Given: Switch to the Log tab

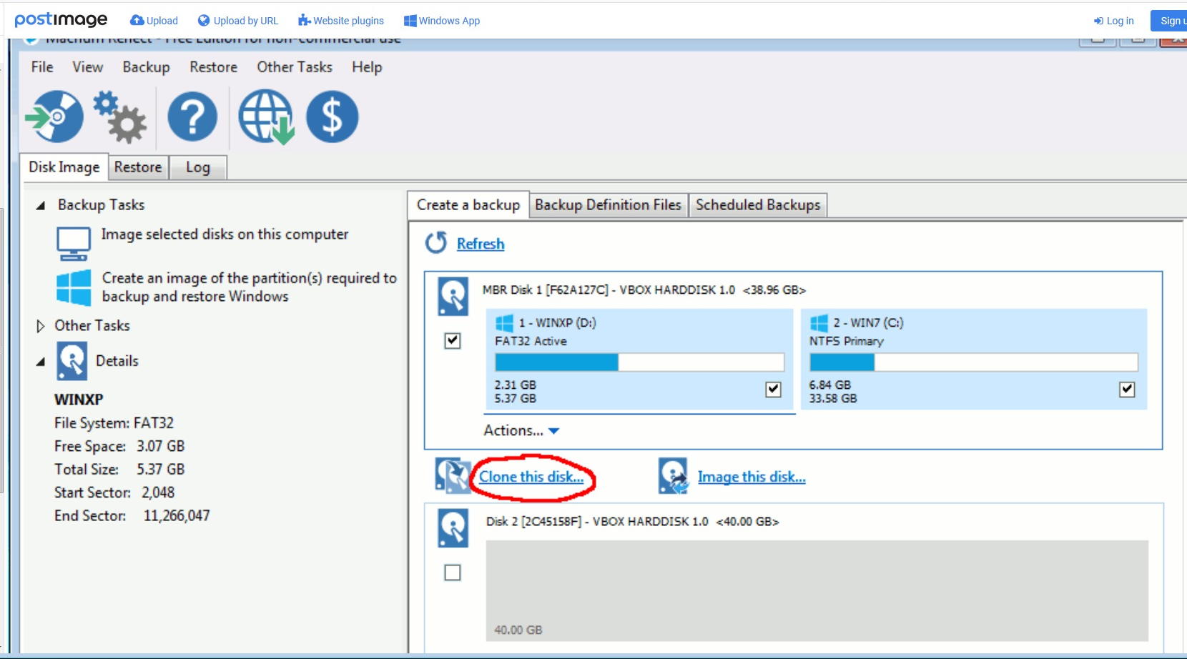Looking at the screenshot, I should pyautogui.click(x=198, y=167).
